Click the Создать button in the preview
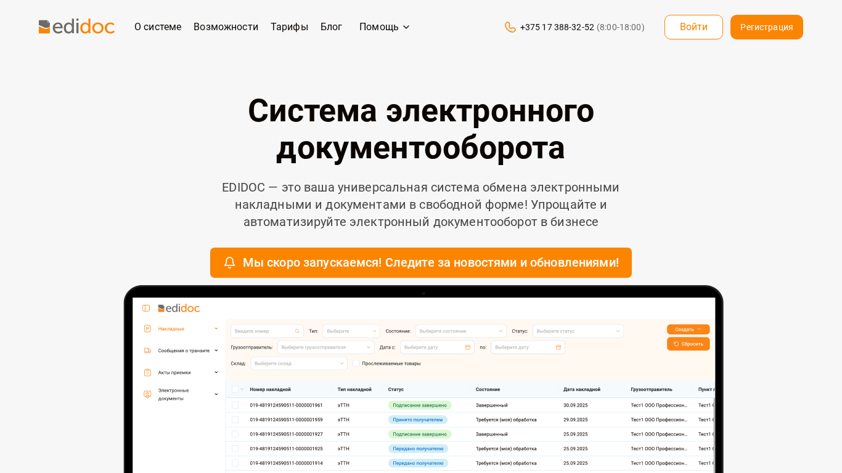This screenshot has height=473, width=842. click(x=688, y=329)
